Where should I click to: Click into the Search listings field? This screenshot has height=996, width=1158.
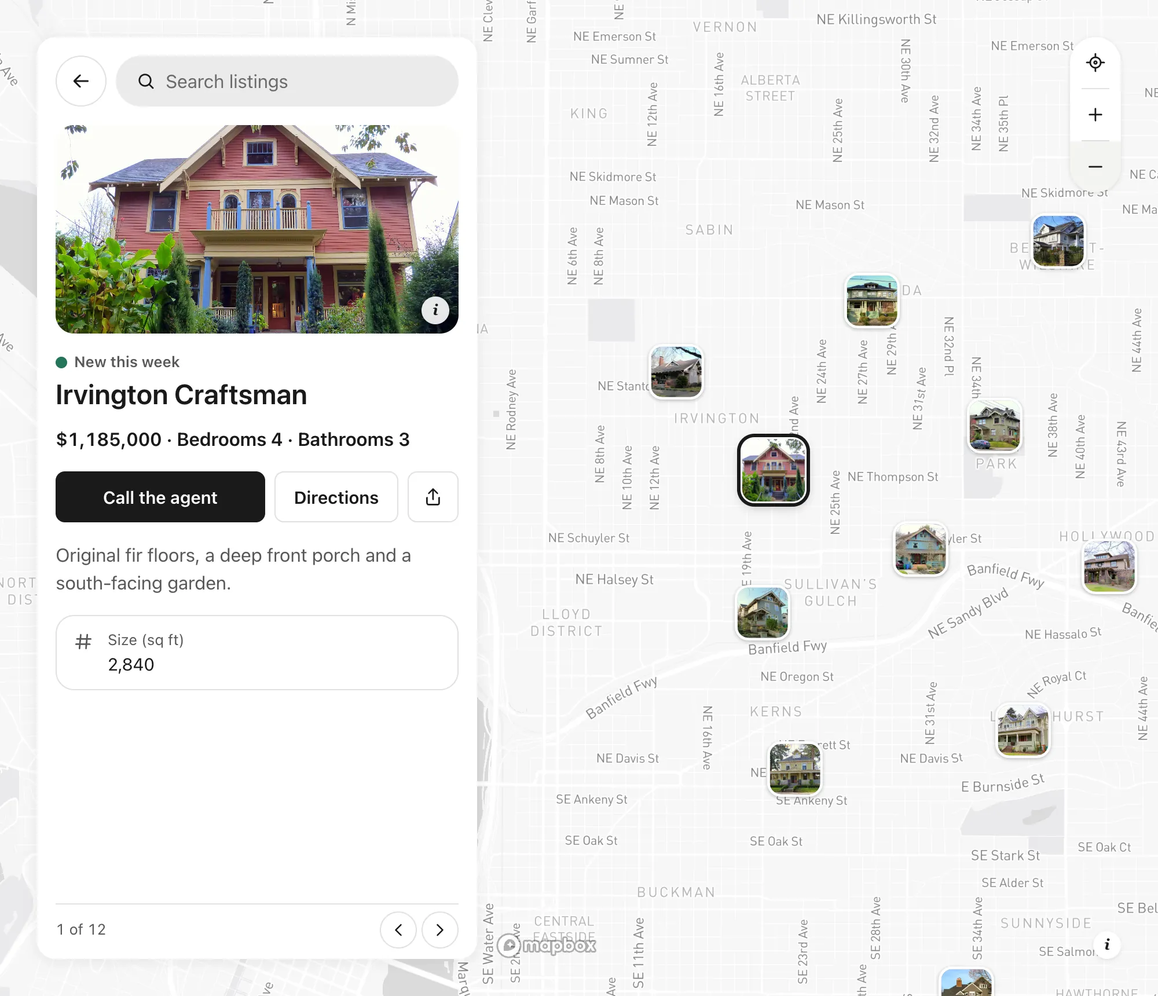[287, 81]
